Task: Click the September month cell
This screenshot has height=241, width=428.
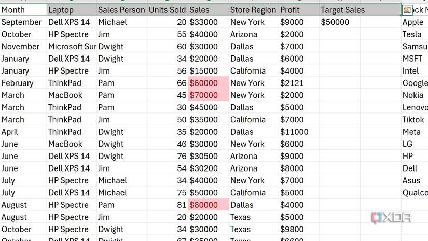Action: [x=21, y=22]
